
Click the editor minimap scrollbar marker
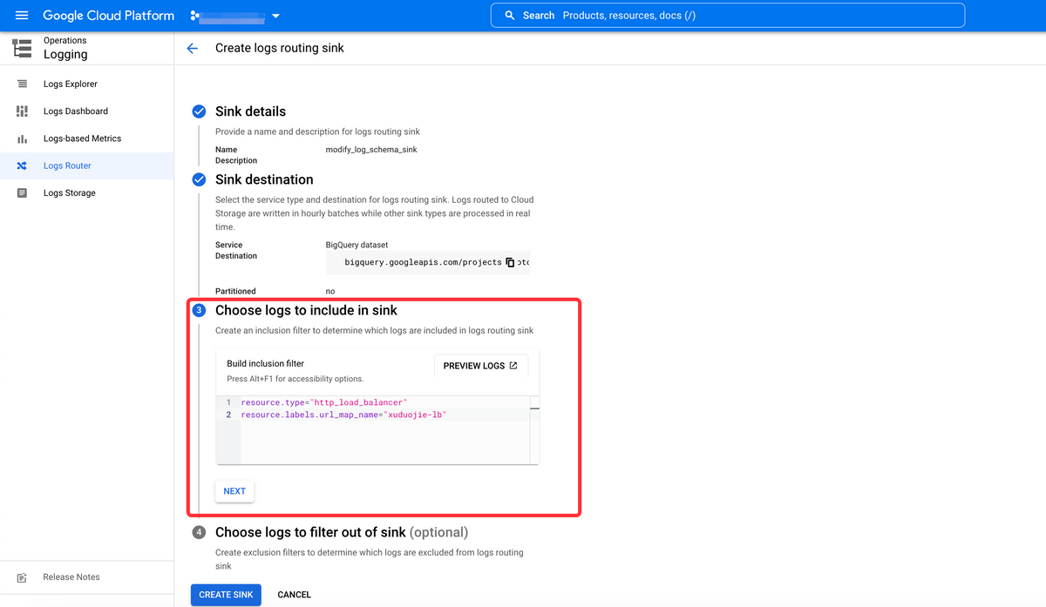pyautogui.click(x=534, y=408)
